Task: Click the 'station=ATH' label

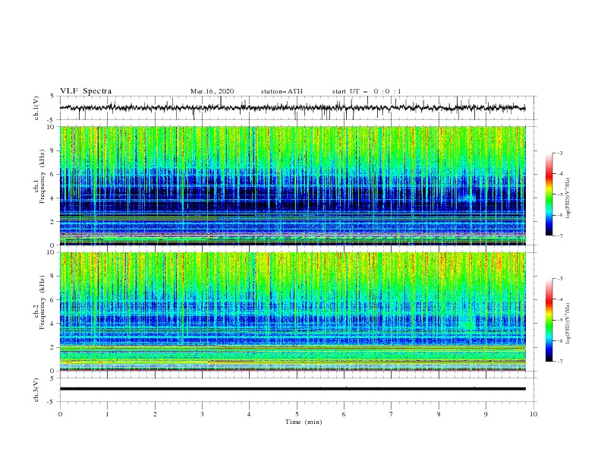Action: [282, 91]
